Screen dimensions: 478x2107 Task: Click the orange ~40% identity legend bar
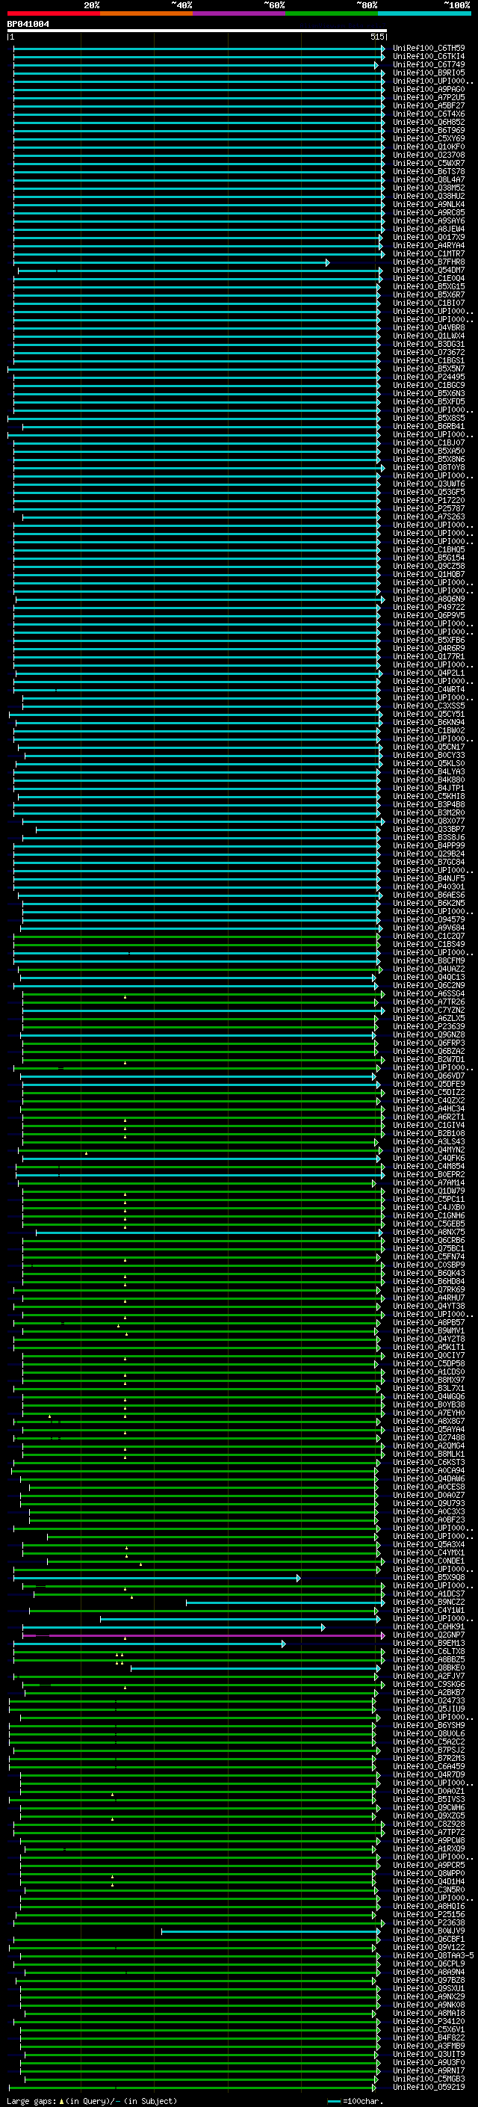pos(146,13)
